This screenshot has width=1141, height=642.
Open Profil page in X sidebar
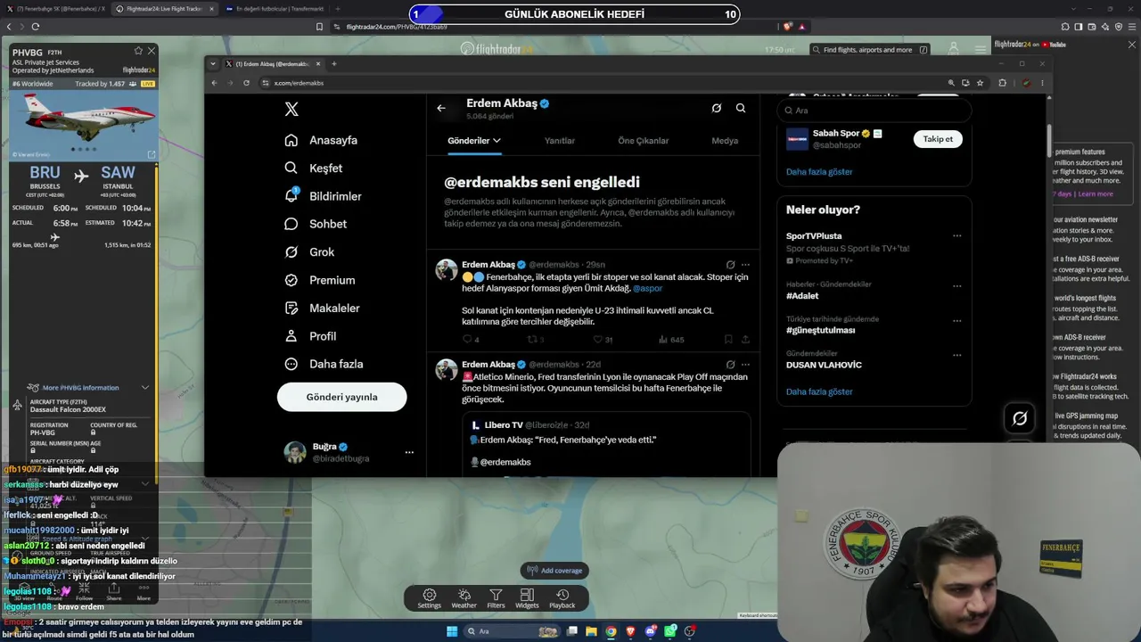310,336
